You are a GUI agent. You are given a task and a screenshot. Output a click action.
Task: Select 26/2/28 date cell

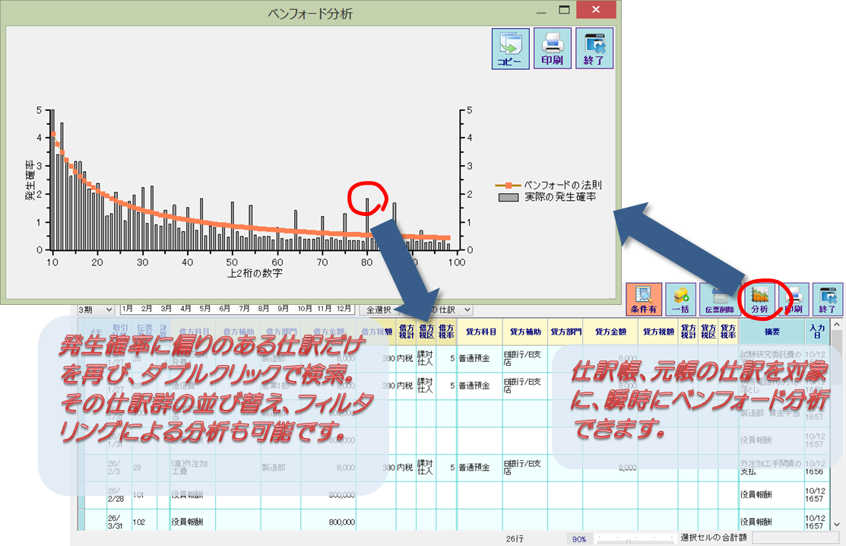pos(119,495)
